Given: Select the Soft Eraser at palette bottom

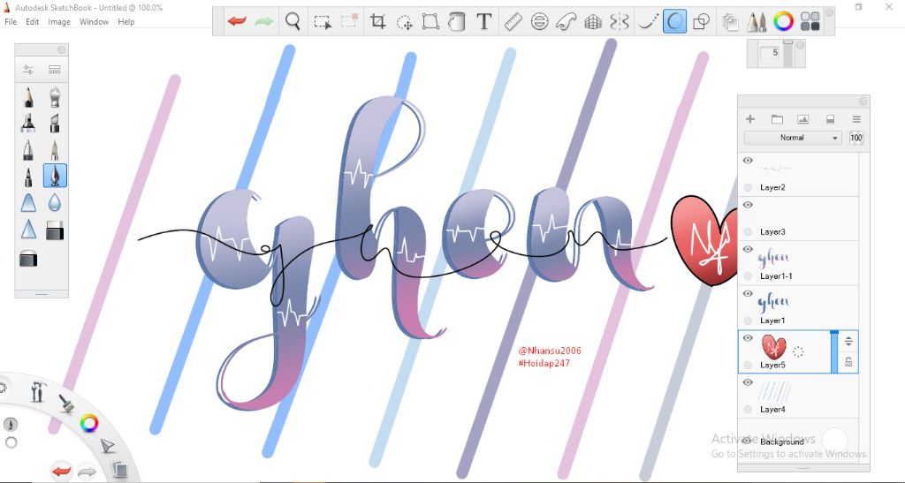Looking at the screenshot, I should tap(28, 257).
